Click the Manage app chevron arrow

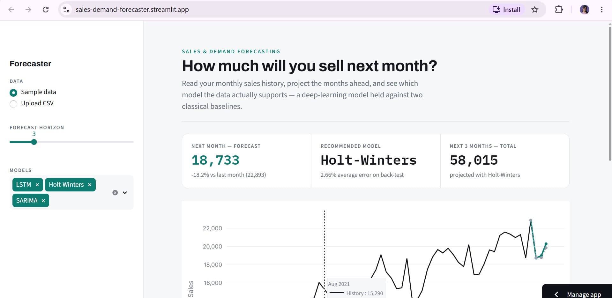point(556,294)
